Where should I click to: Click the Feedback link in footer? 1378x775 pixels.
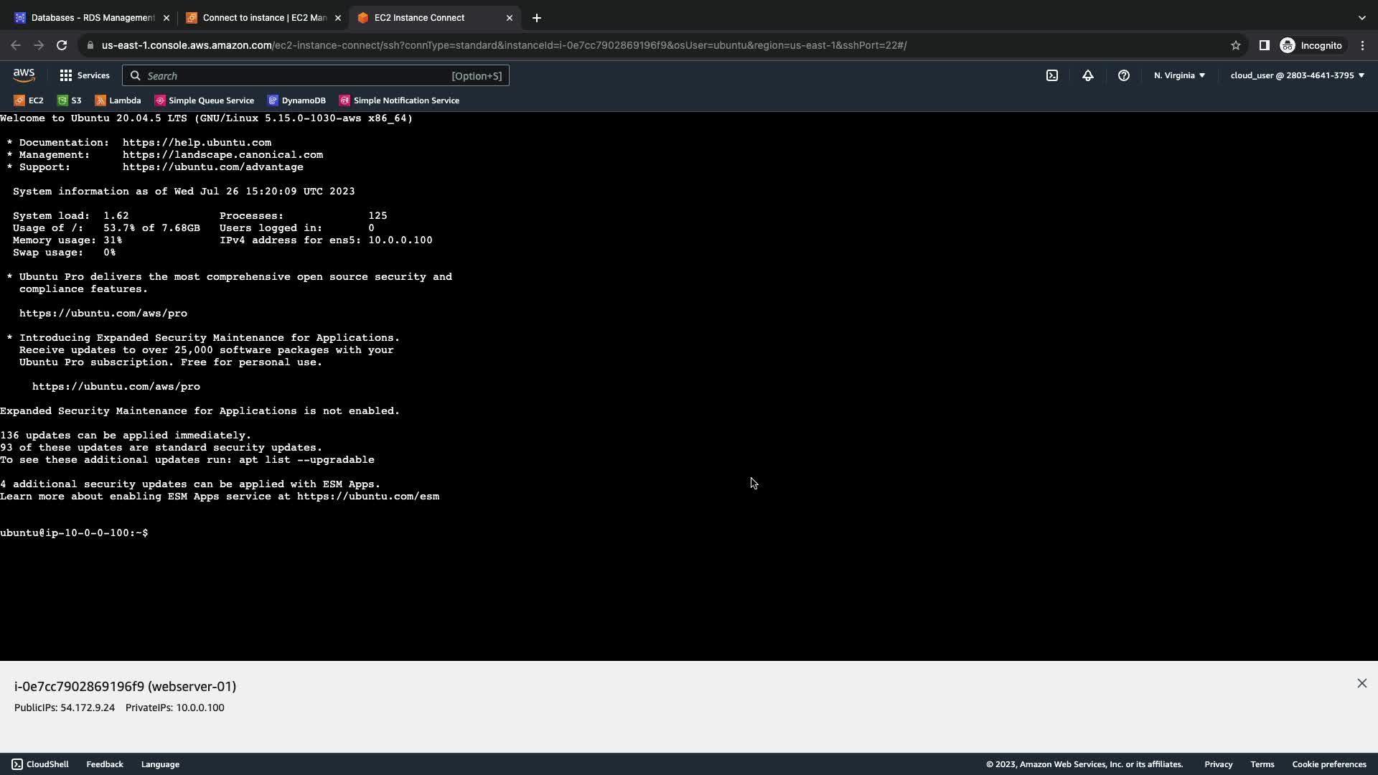[x=105, y=764]
